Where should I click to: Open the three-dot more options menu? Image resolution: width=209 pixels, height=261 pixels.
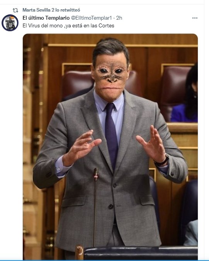coord(195,18)
